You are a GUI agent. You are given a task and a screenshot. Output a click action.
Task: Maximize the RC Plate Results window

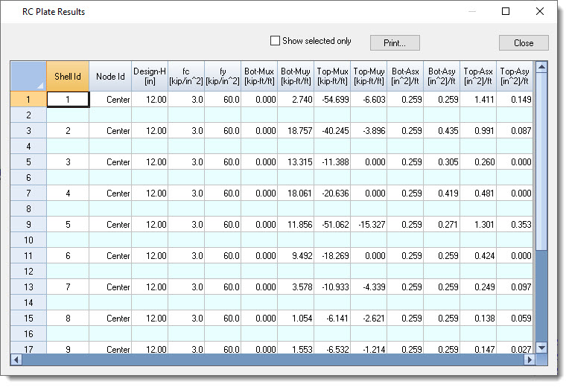(506, 11)
